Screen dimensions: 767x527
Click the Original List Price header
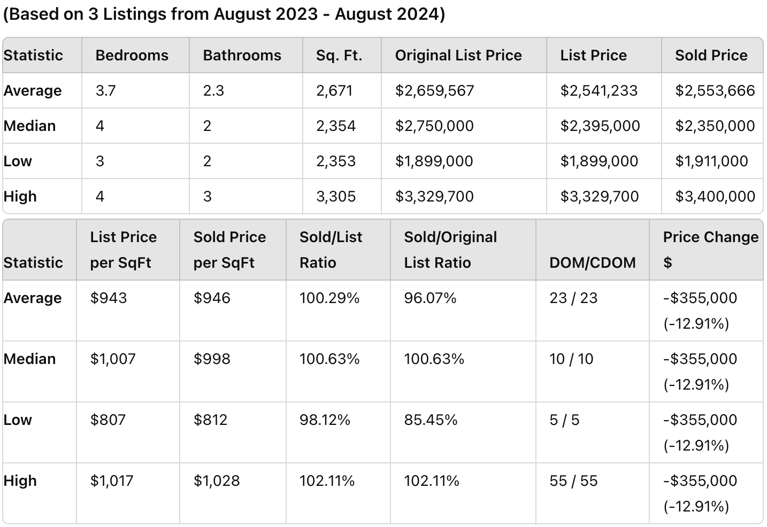pyautogui.click(x=458, y=55)
